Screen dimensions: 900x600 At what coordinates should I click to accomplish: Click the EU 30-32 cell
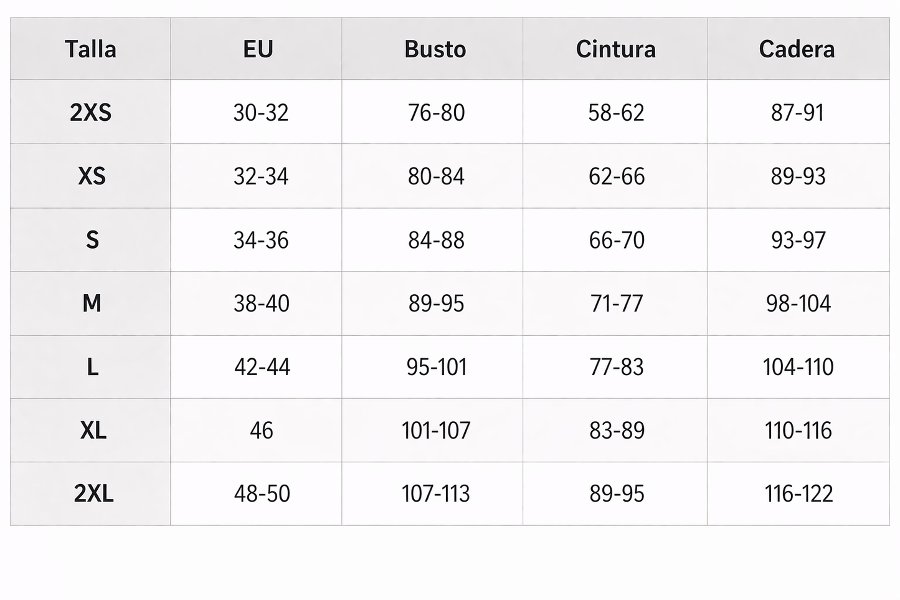tap(257, 112)
